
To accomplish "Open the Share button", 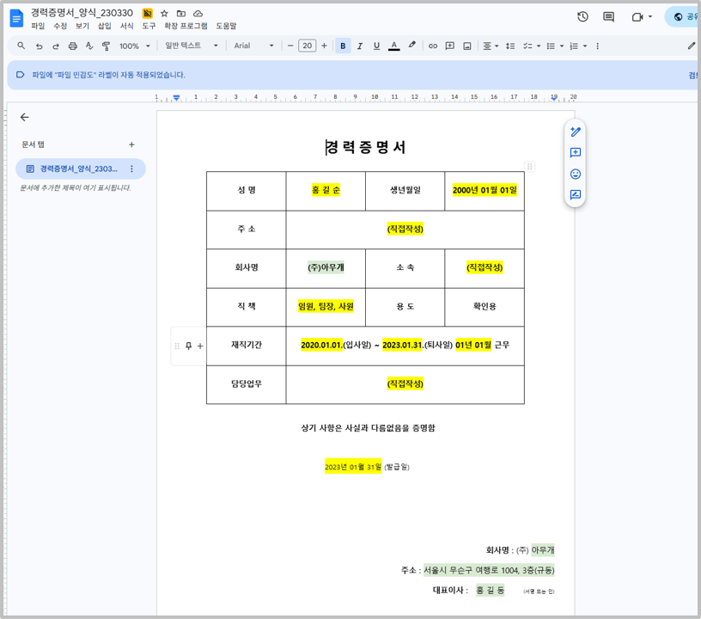I will (684, 17).
